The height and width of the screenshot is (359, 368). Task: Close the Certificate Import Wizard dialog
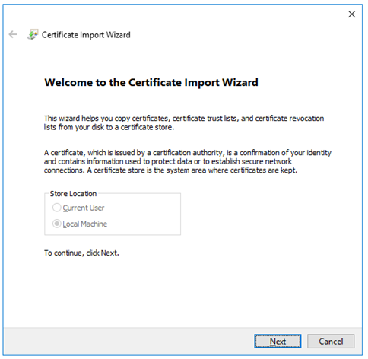point(351,14)
